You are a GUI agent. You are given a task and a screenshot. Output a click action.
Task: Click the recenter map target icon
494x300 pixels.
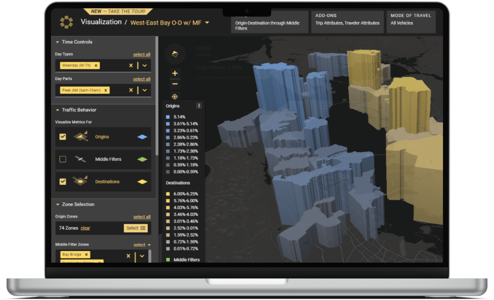click(x=175, y=97)
